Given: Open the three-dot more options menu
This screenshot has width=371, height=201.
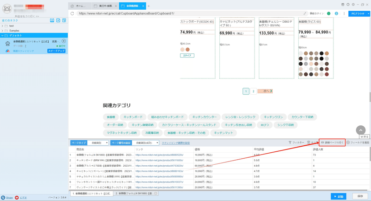Looking at the screenshot, I should point(344,13).
